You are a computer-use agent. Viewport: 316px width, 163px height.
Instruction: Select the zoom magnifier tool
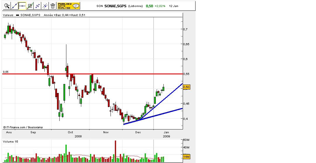pos(7,6)
